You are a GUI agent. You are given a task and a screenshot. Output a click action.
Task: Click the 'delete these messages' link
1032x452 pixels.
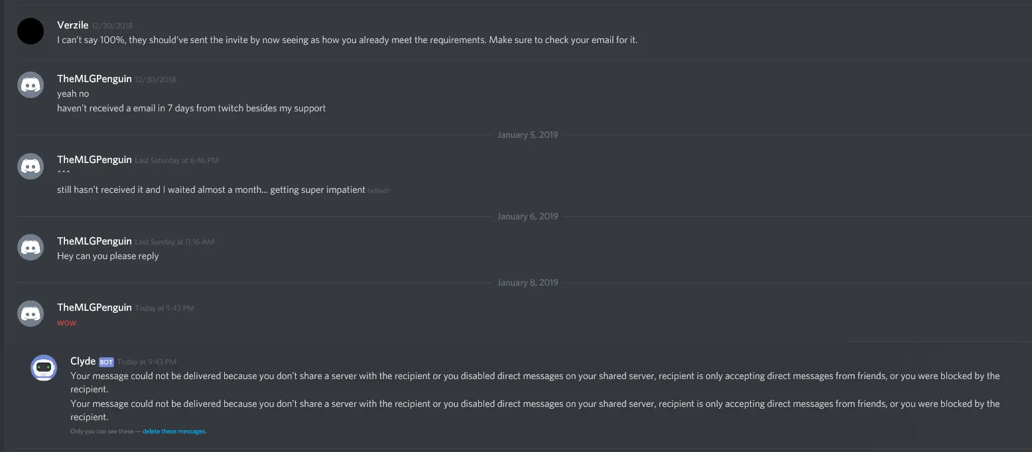[x=174, y=431]
